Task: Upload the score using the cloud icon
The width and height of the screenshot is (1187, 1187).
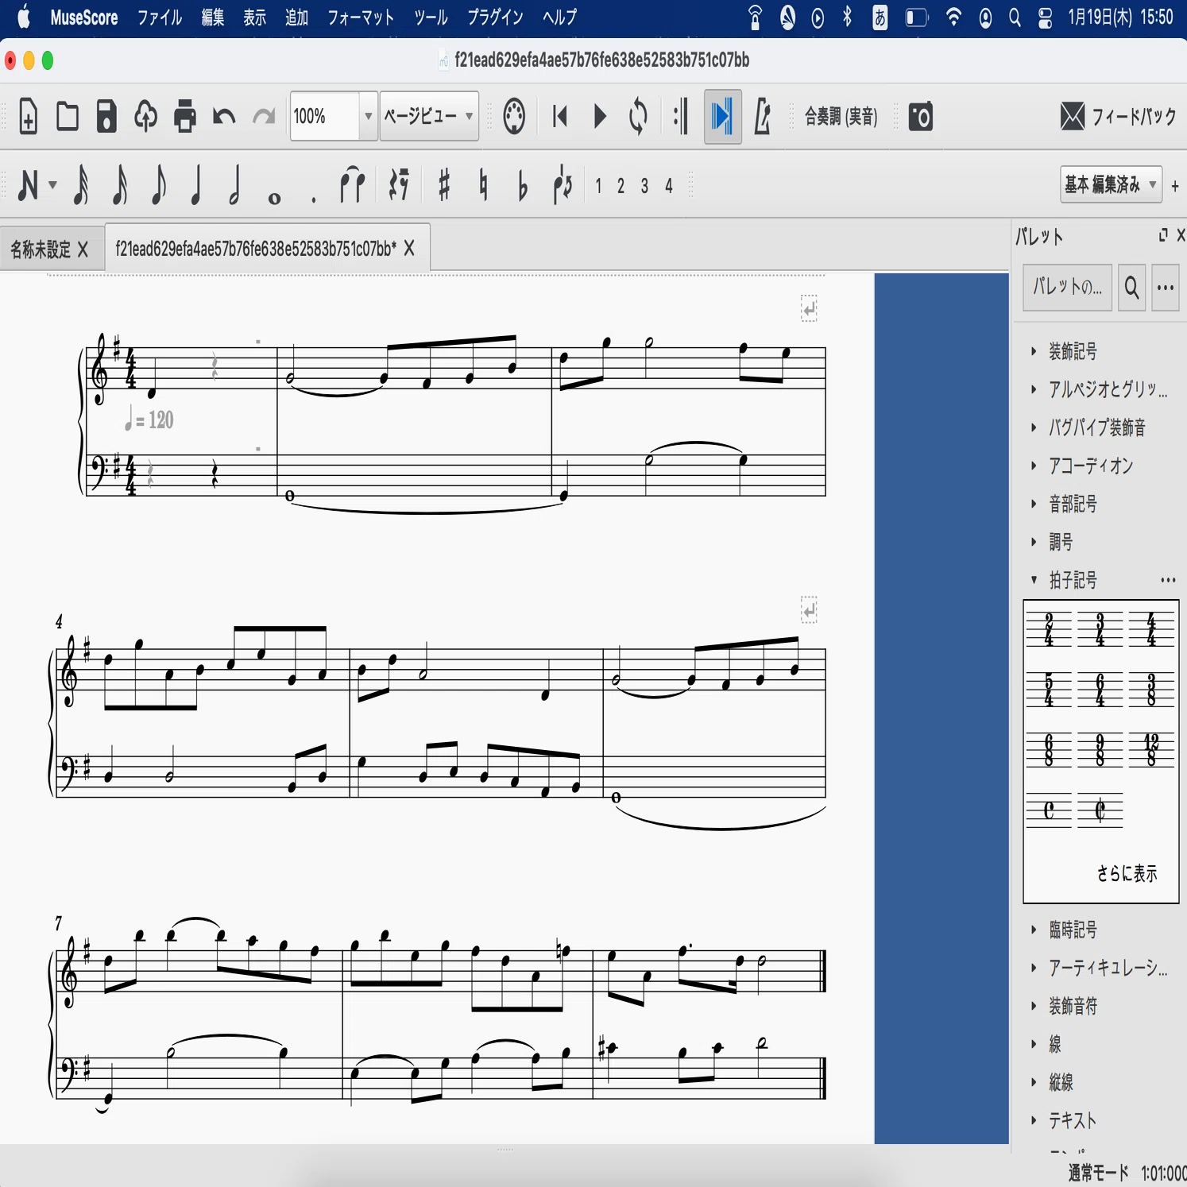Action: pyautogui.click(x=145, y=117)
